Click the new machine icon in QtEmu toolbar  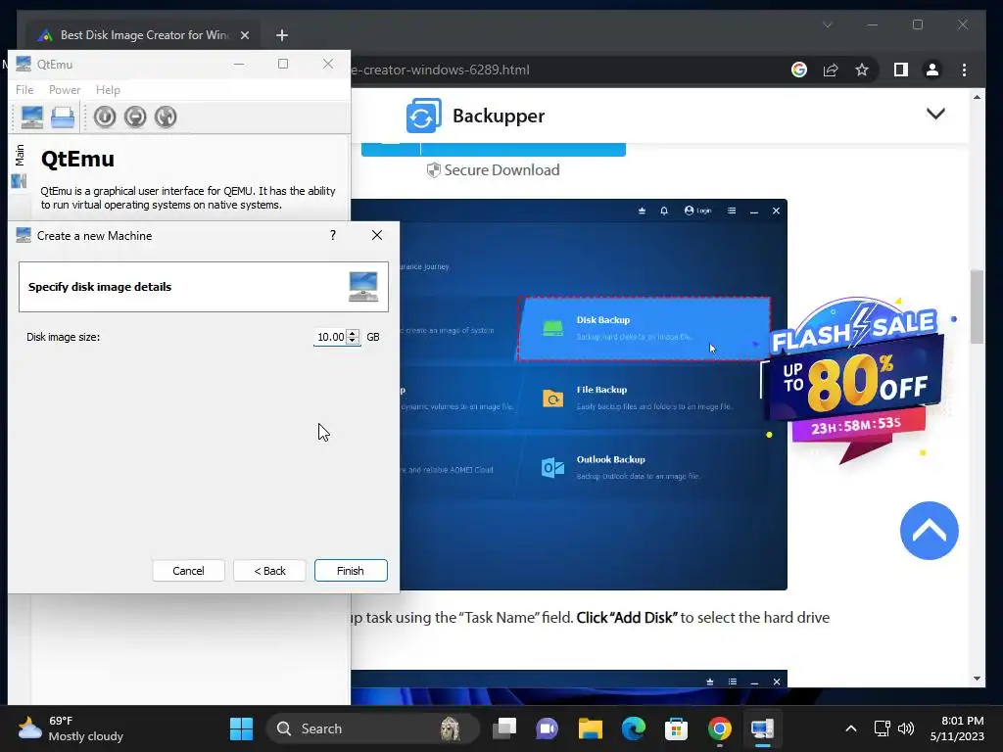click(x=32, y=117)
